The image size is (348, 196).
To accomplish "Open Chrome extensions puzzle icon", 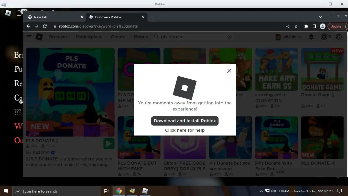I will (x=306, y=26).
